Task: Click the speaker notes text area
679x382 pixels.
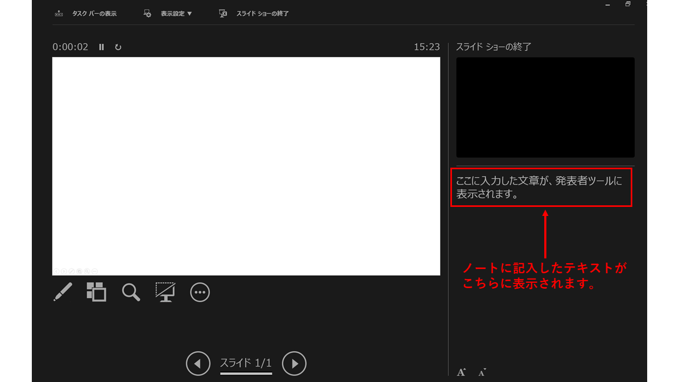Action: click(541, 187)
